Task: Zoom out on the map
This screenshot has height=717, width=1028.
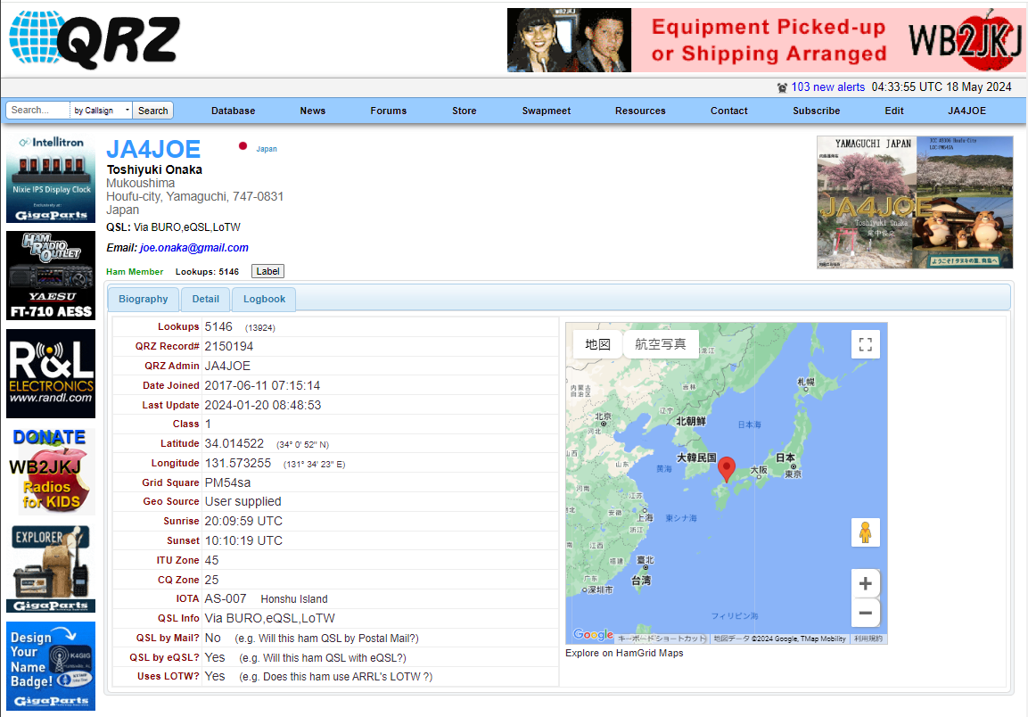Action: pyautogui.click(x=866, y=613)
